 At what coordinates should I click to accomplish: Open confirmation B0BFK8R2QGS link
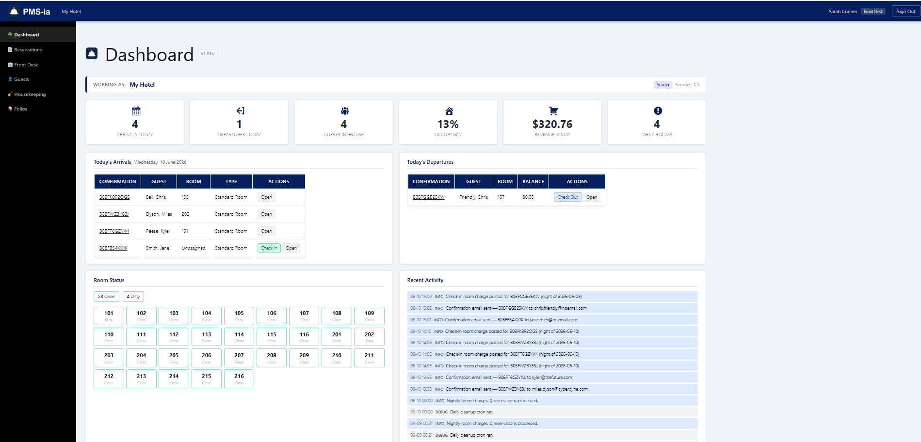(114, 197)
